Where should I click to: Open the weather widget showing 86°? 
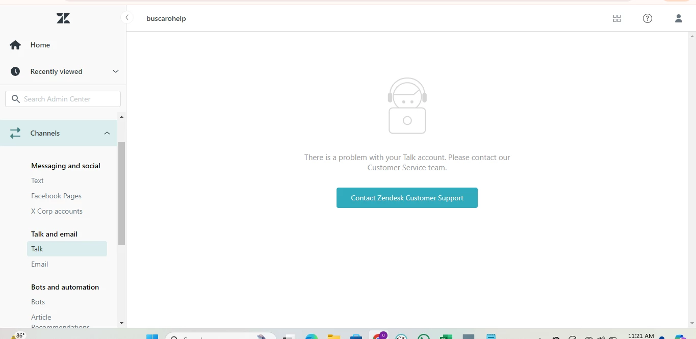(18, 335)
